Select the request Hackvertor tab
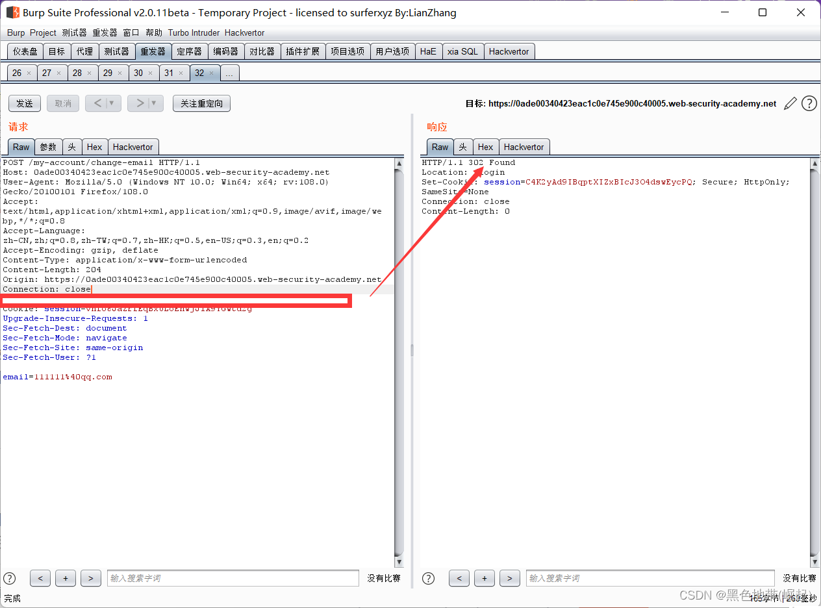Viewport: 821px width, 608px height. coord(133,147)
